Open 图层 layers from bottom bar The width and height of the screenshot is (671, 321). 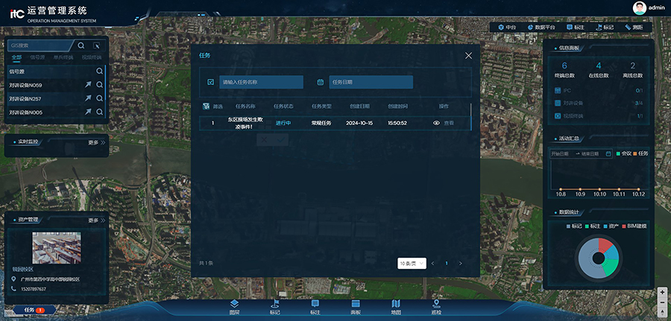[x=234, y=307]
